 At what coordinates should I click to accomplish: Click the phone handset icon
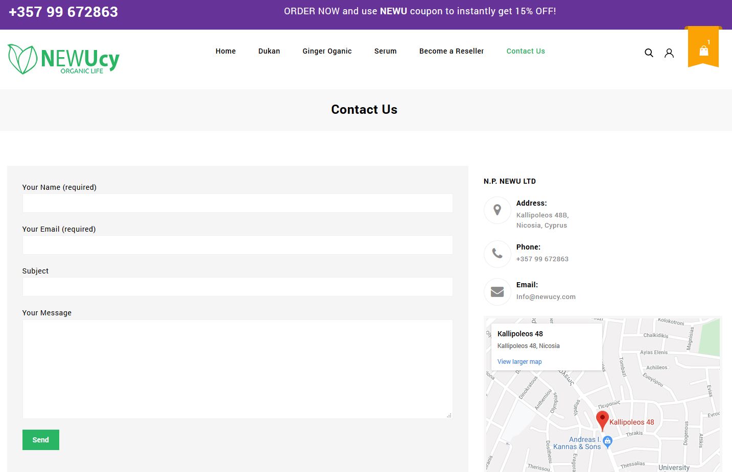pos(497,254)
